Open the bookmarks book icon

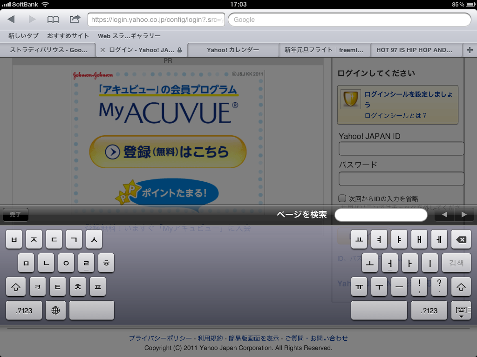point(53,20)
